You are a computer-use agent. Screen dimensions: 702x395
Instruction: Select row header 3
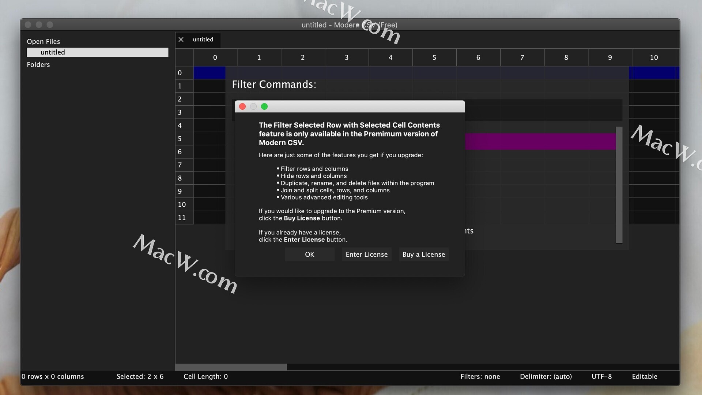pyautogui.click(x=184, y=112)
